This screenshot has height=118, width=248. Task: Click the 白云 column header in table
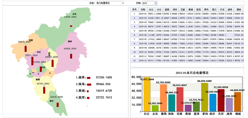[151, 9]
